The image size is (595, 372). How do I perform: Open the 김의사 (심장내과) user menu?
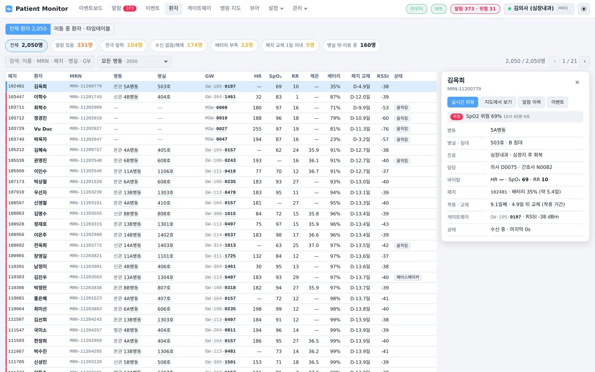click(539, 9)
